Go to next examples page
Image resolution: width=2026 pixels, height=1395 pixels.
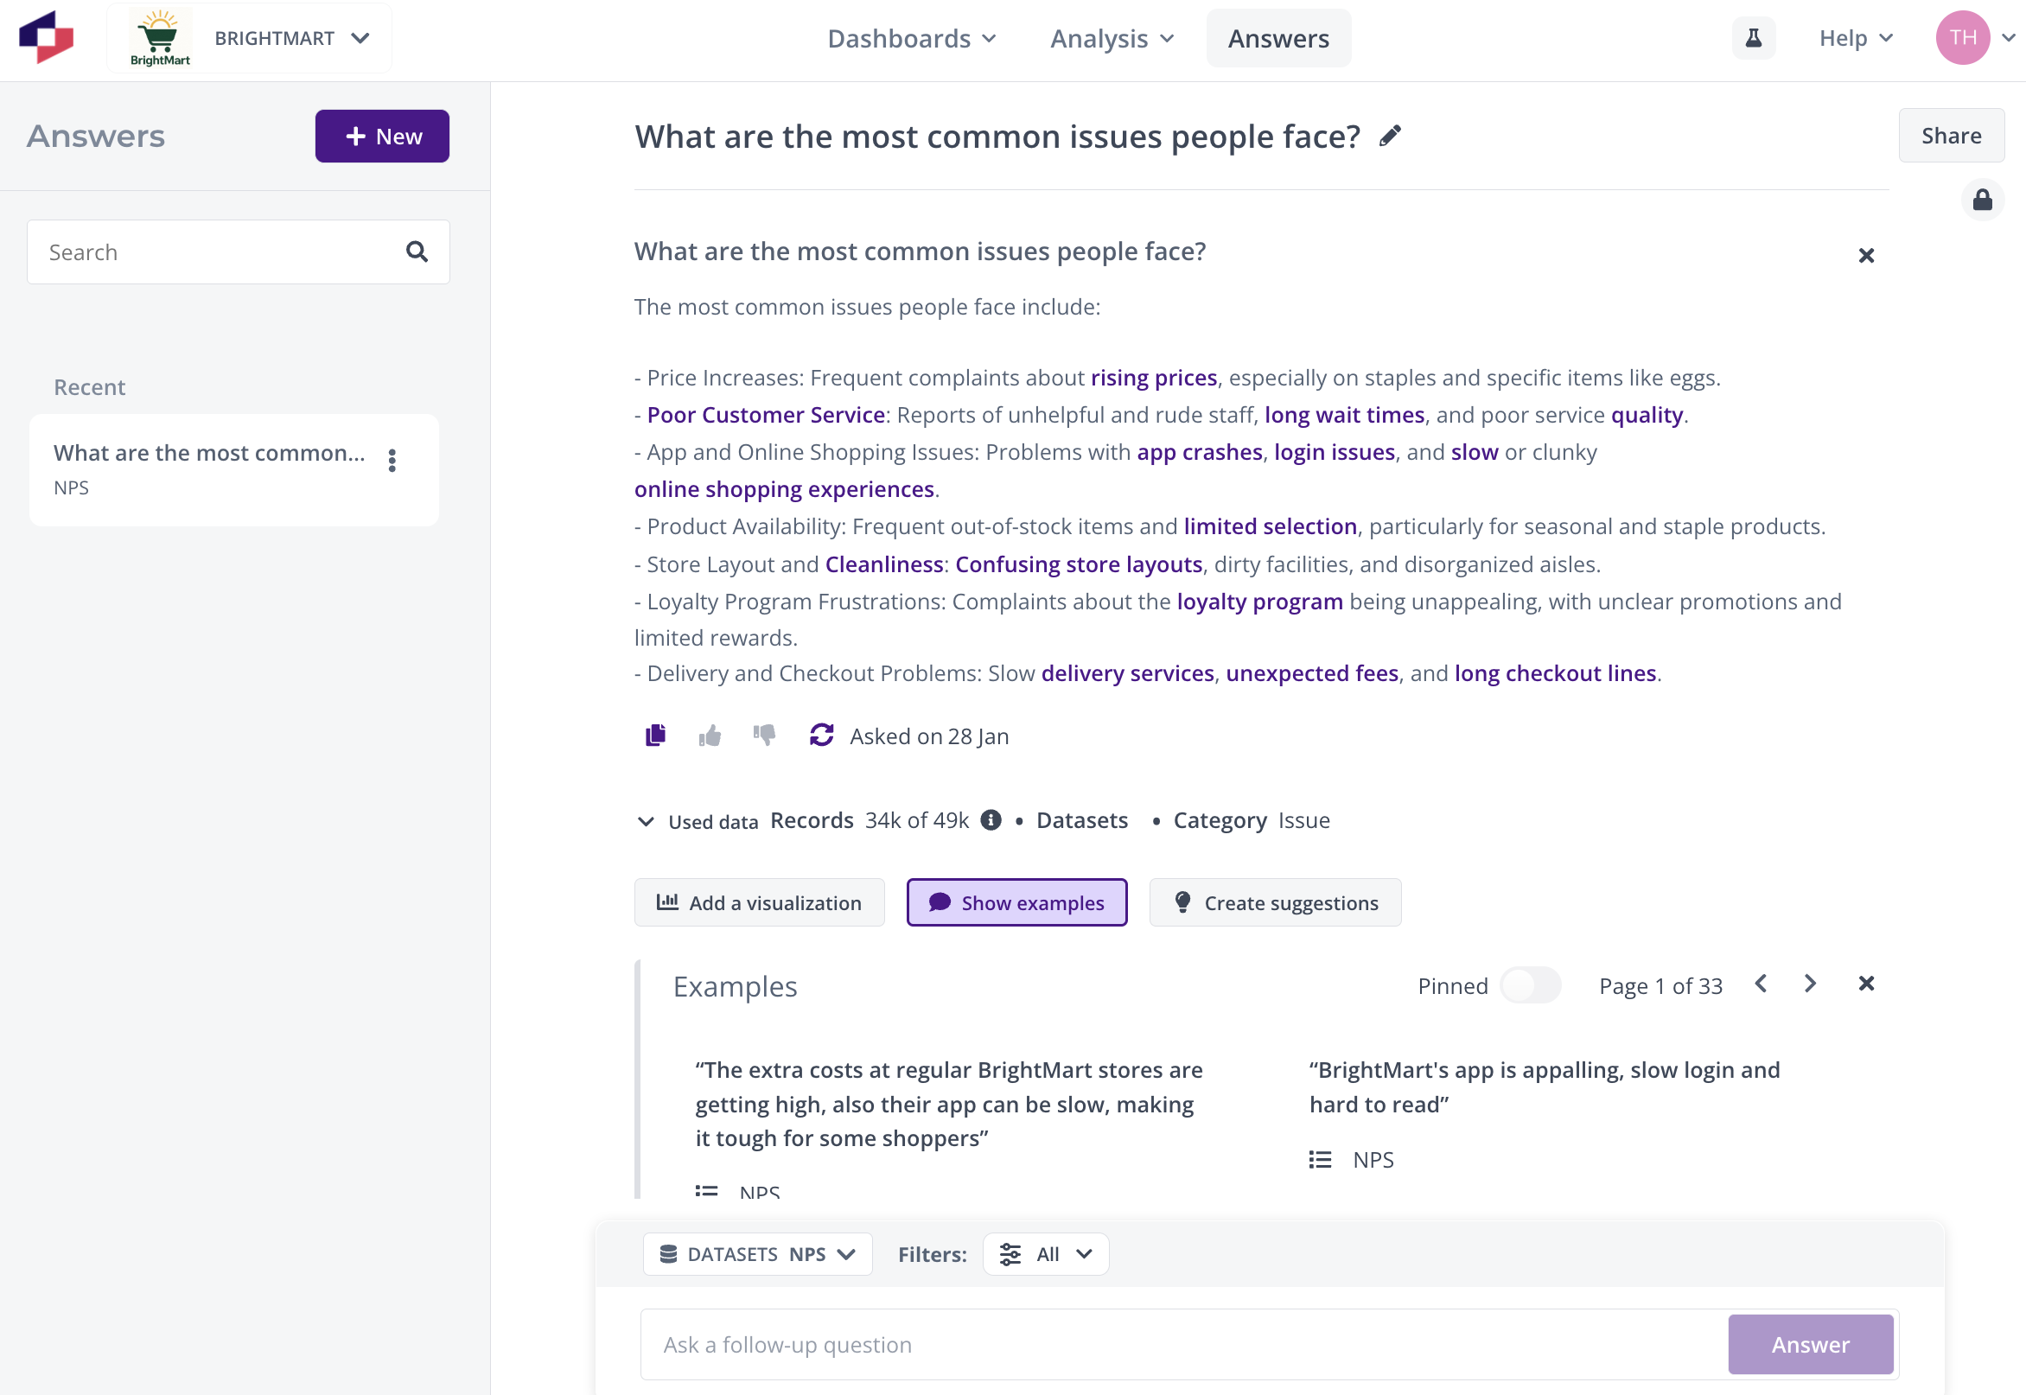coord(1809,984)
